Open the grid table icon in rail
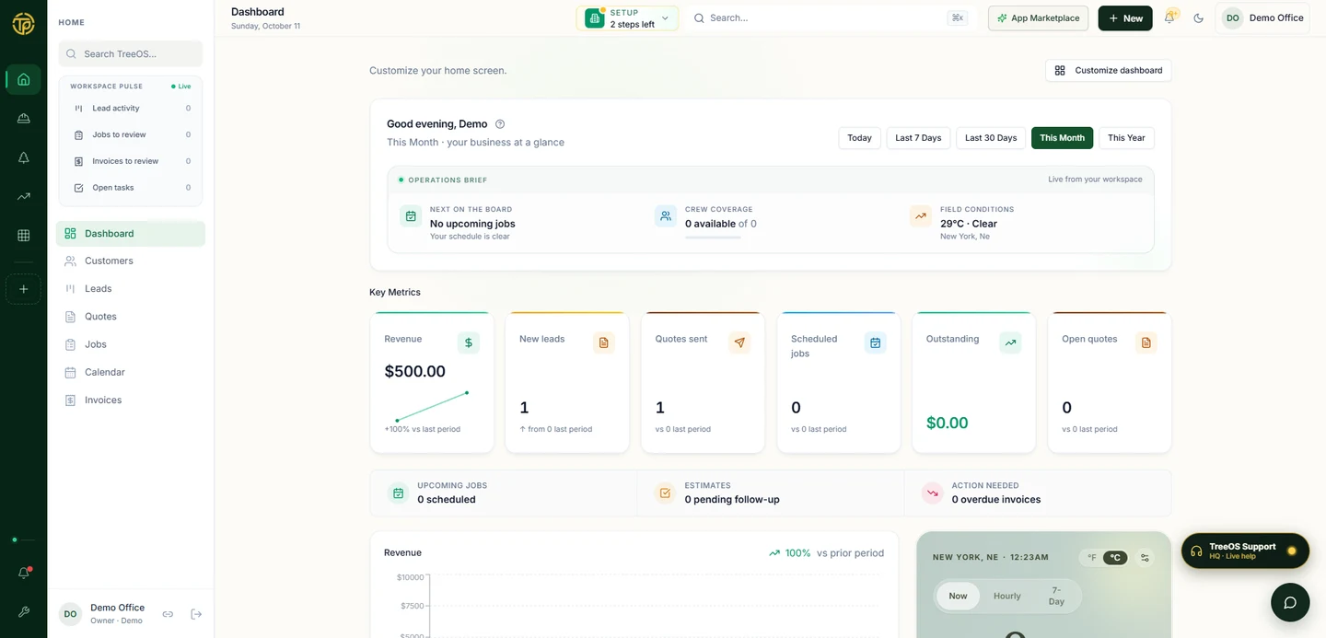Viewport: 1326px width, 638px height. pyautogui.click(x=24, y=236)
